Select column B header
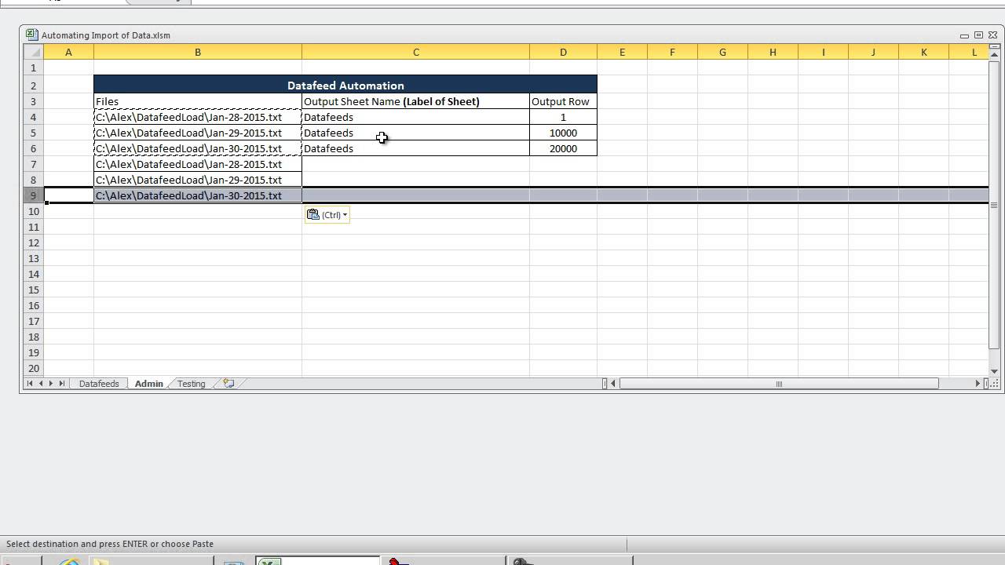1005x565 pixels. coord(197,53)
